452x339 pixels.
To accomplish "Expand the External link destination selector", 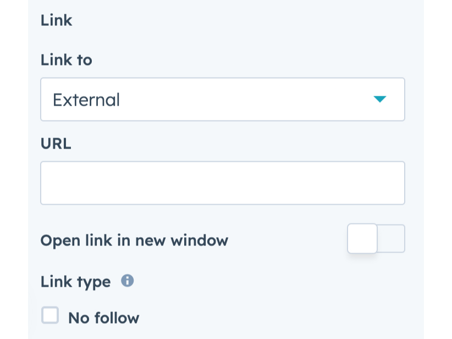I will 222,99.
